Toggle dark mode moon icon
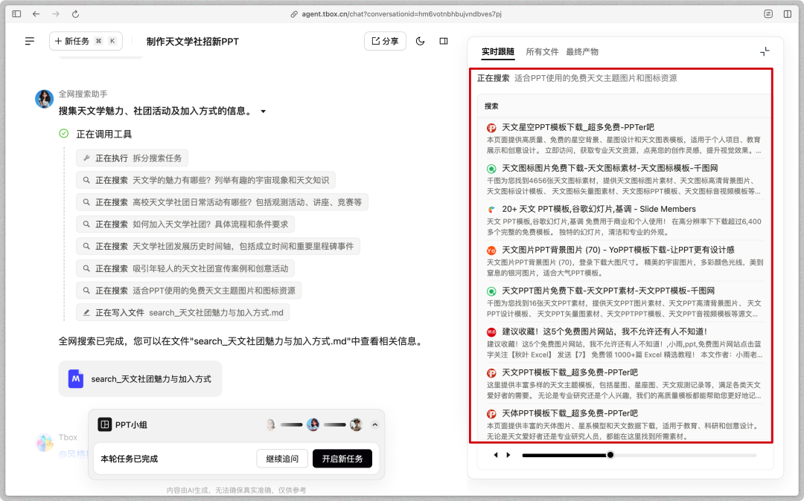 click(x=420, y=41)
